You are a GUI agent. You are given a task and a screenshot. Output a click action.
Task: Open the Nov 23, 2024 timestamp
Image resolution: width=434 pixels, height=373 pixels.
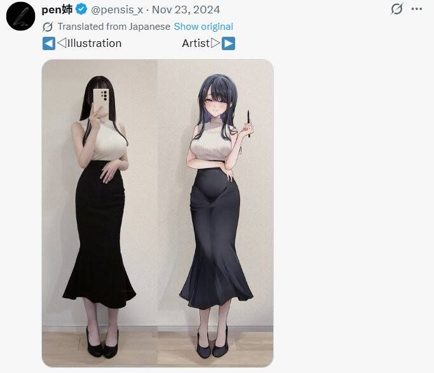[186, 10]
